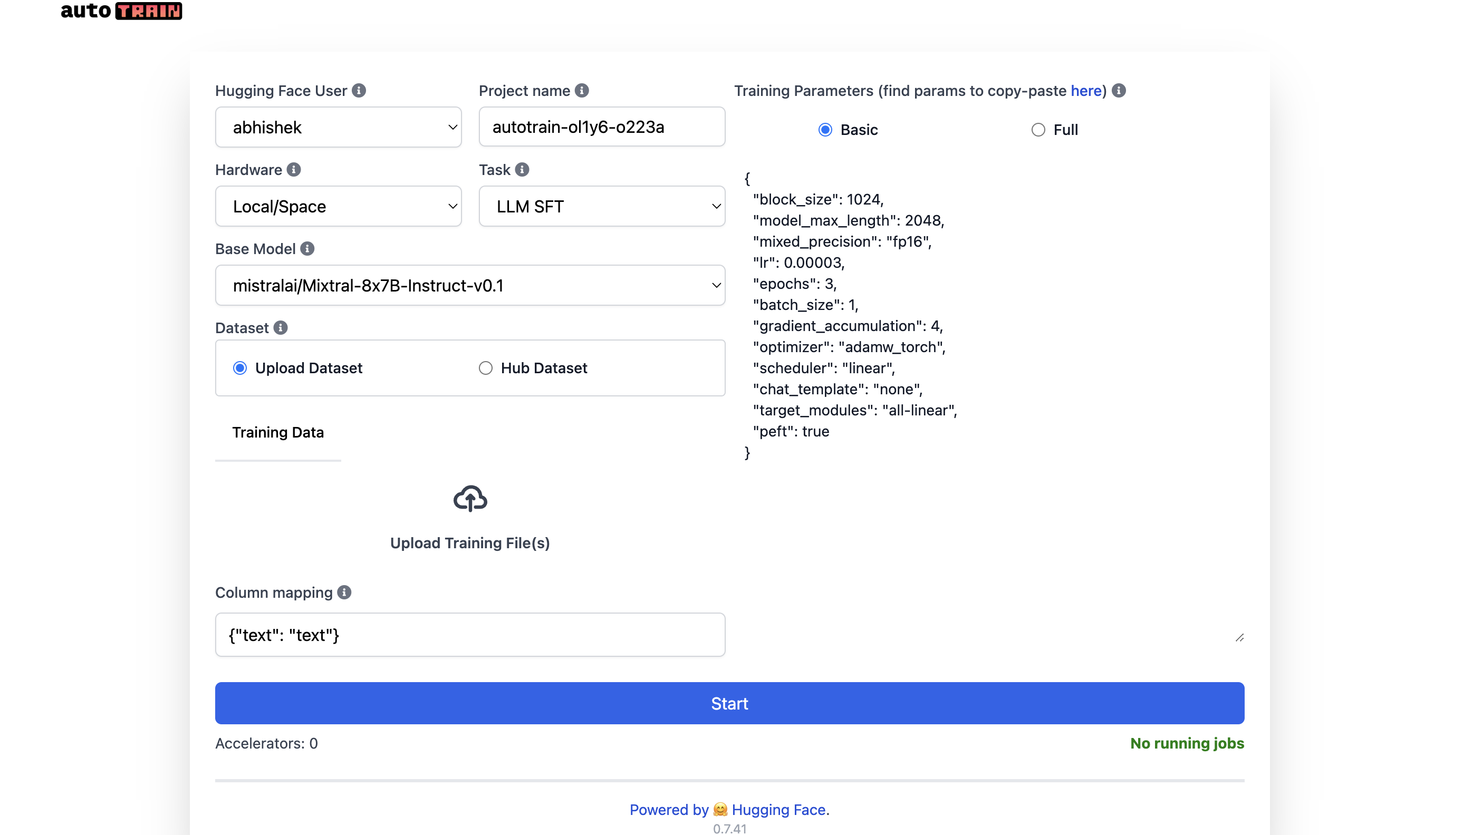Click info icon beside Hugging Face User
1463x835 pixels.
359,91
